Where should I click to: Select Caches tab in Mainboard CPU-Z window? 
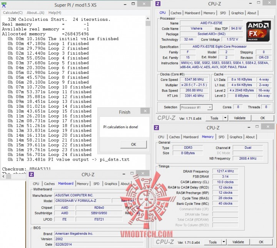[49, 184]
